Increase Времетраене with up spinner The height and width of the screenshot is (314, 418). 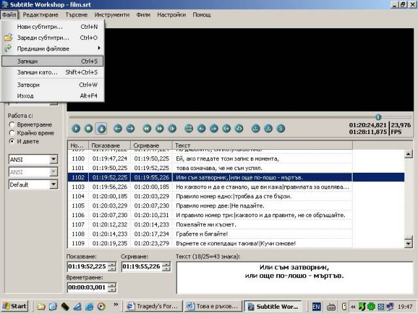[x=112, y=285]
